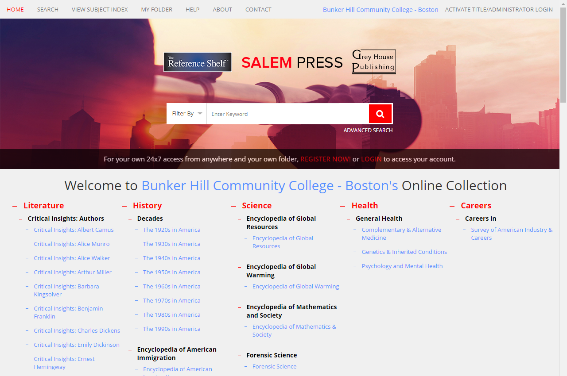The width and height of the screenshot is (567, 376).
Task: Open Complementary & Alternative Medicine
Action: click(401, 234)
